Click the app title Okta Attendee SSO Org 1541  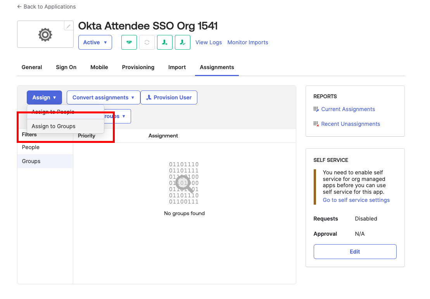tap(148, 26)
